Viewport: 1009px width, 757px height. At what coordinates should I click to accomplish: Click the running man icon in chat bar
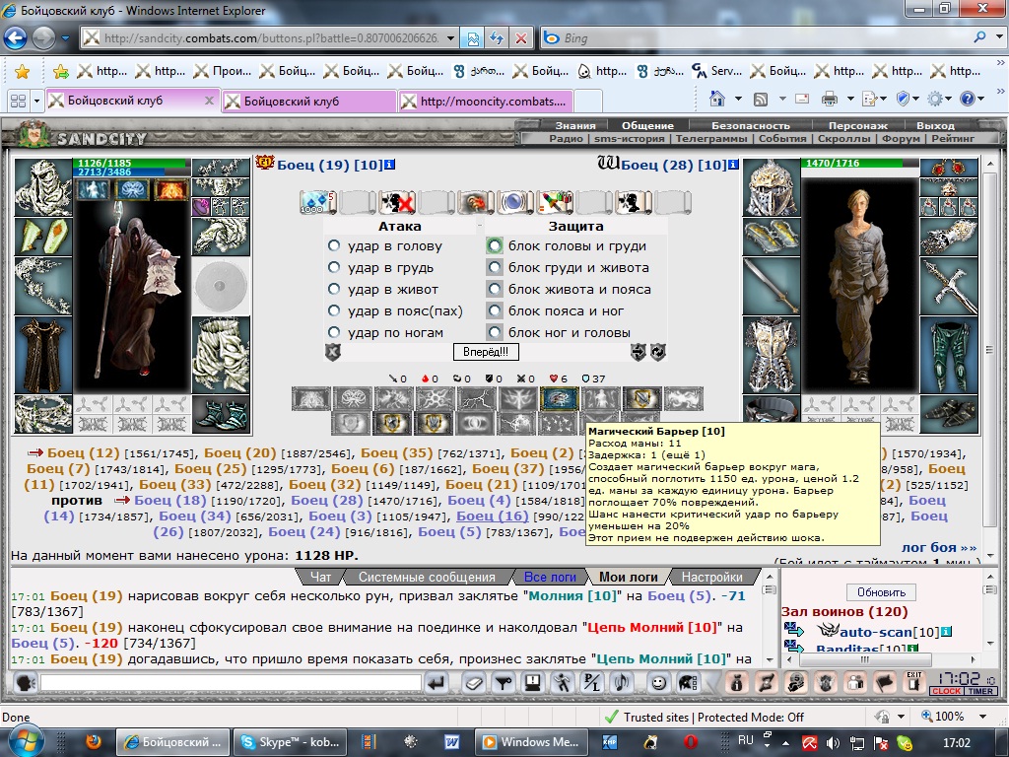(x=563, y=682)
